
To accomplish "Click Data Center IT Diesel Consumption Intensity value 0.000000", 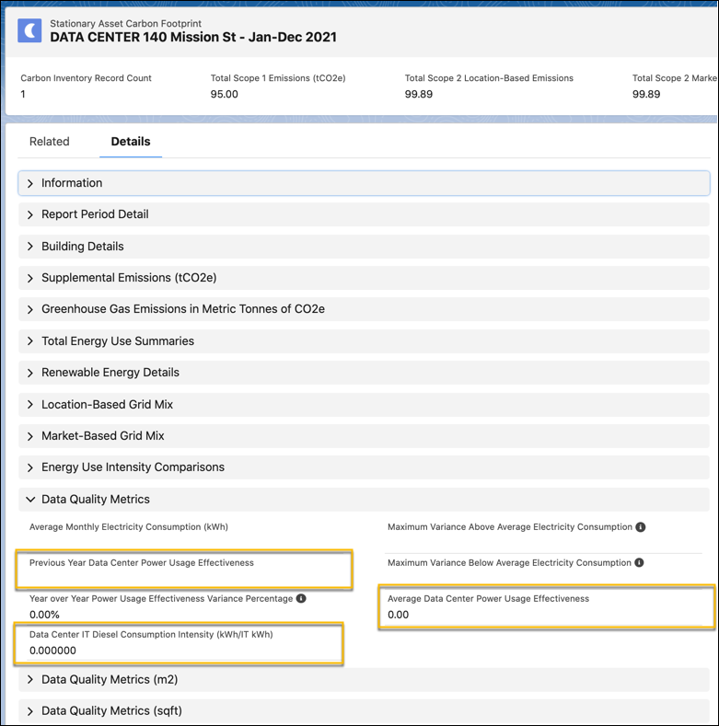I will pyautogui.click(x=52, y=651).
